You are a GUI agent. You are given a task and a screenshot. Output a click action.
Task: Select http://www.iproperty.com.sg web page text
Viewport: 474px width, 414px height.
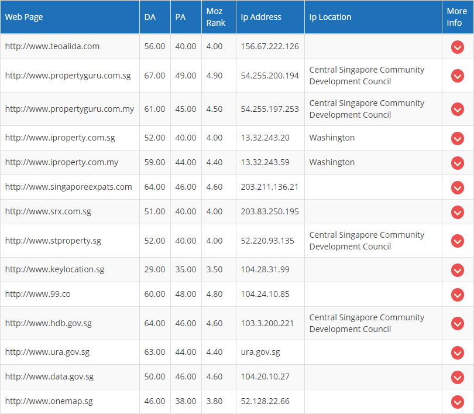coord(60,138)
